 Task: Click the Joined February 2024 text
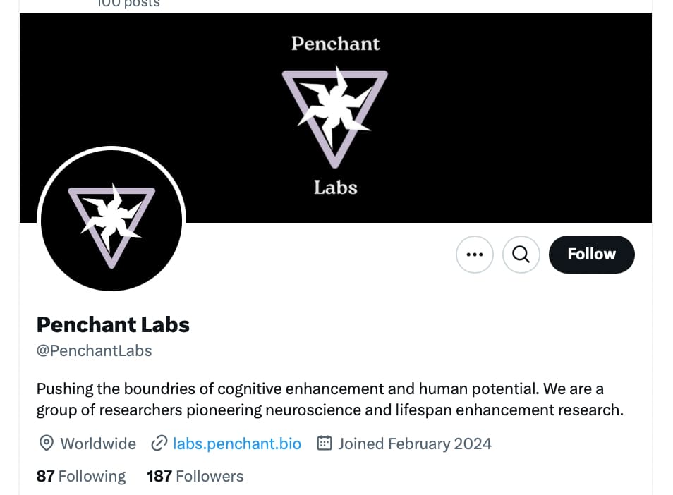(415, 444)
